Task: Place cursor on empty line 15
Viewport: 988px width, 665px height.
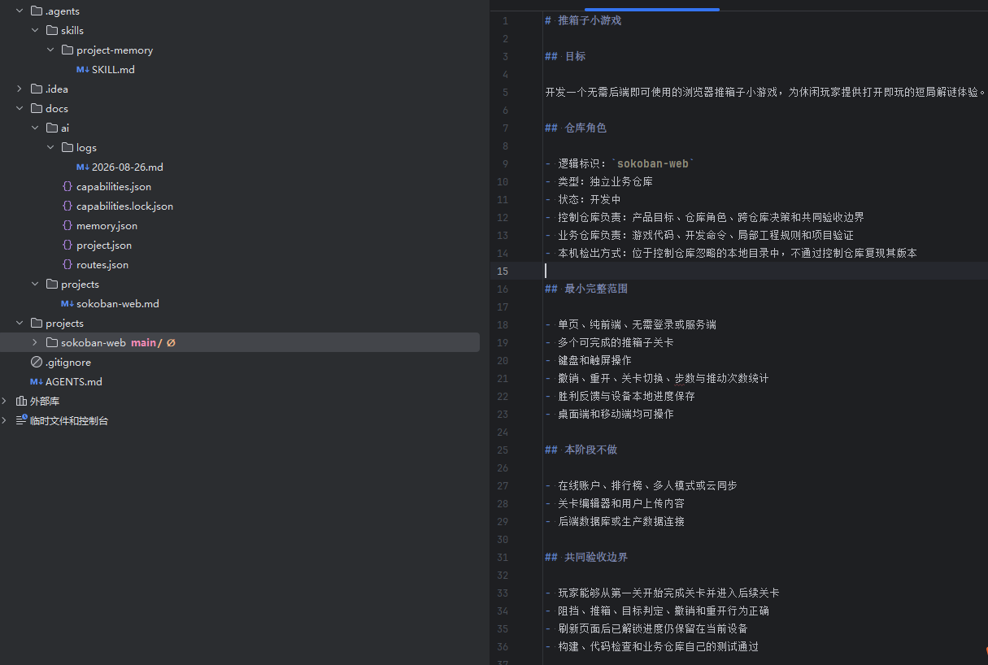Action: [x=764, y=271]
